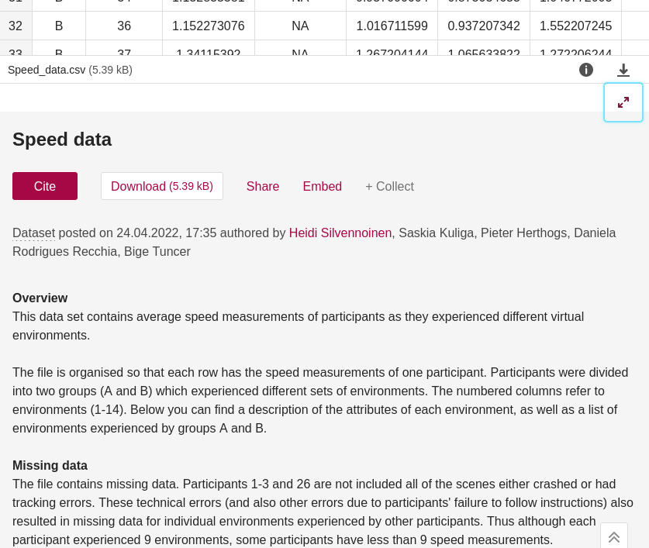The height and width of the screenshot is (548, 649).
Task: Click row 32 number cell
Action: 16,26
